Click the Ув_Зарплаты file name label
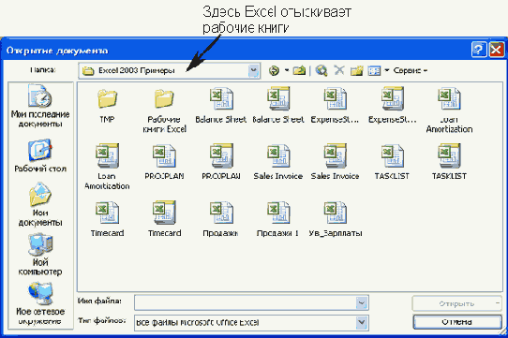This screenshot has height=338, width=508. 336,233
